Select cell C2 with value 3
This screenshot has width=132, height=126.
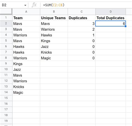tap(82, 24)
